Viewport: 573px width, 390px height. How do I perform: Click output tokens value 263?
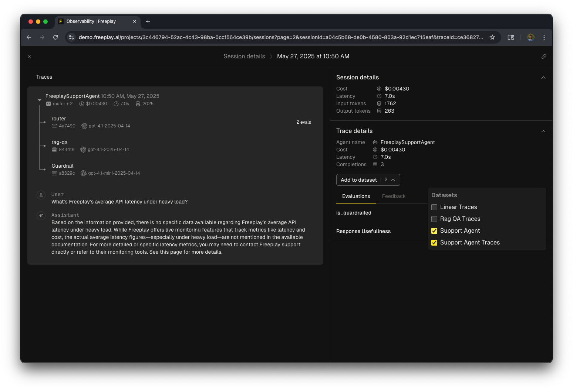390,111
